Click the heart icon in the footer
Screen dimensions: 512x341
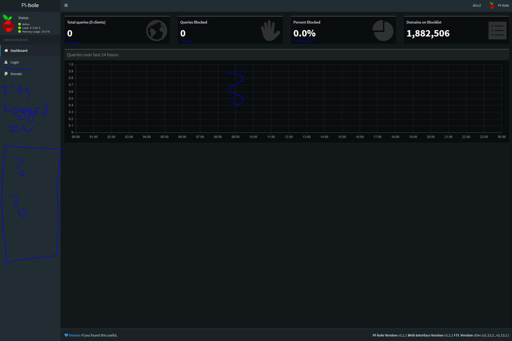click(x=66, y=335)
